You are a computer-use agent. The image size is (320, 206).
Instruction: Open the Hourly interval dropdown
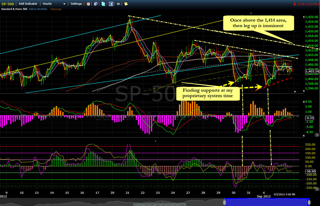[x=54, y=4]
